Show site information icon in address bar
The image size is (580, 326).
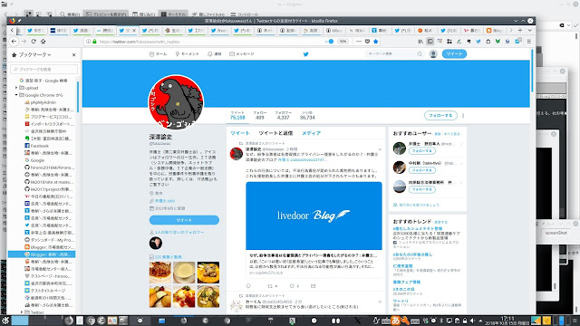click(x=88, y=42)
